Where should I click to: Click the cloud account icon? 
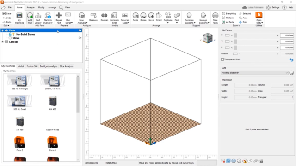coord(245,7)
